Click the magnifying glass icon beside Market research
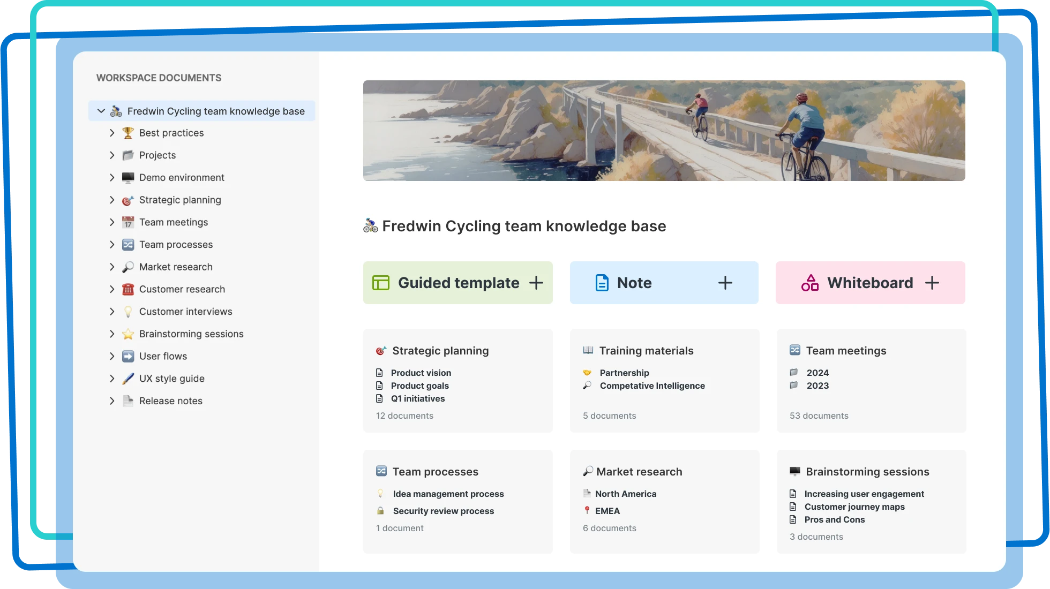1050x589 pixels. [x=588, y=471]
